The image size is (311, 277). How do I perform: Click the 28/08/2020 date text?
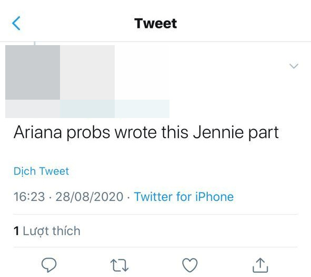[89, 197]
